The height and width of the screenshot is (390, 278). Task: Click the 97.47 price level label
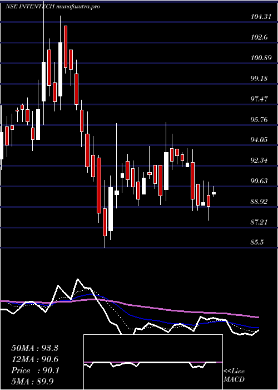(259, 99)
